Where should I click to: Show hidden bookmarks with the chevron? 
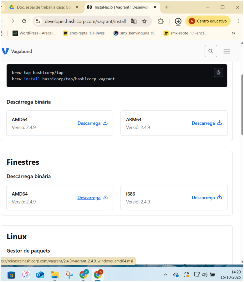(x=234, y=33)
